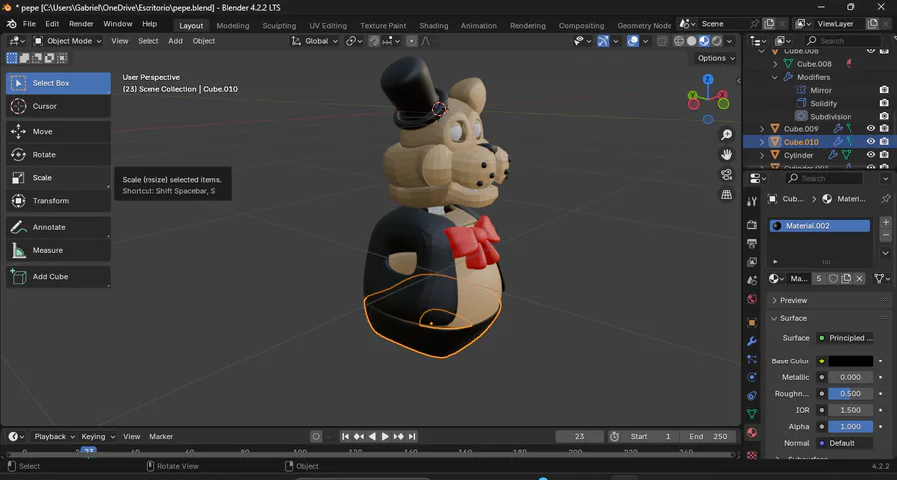Click the viewport zoom magnifier icon
Viewport: 897px width, 480px height.
[726, 135]
